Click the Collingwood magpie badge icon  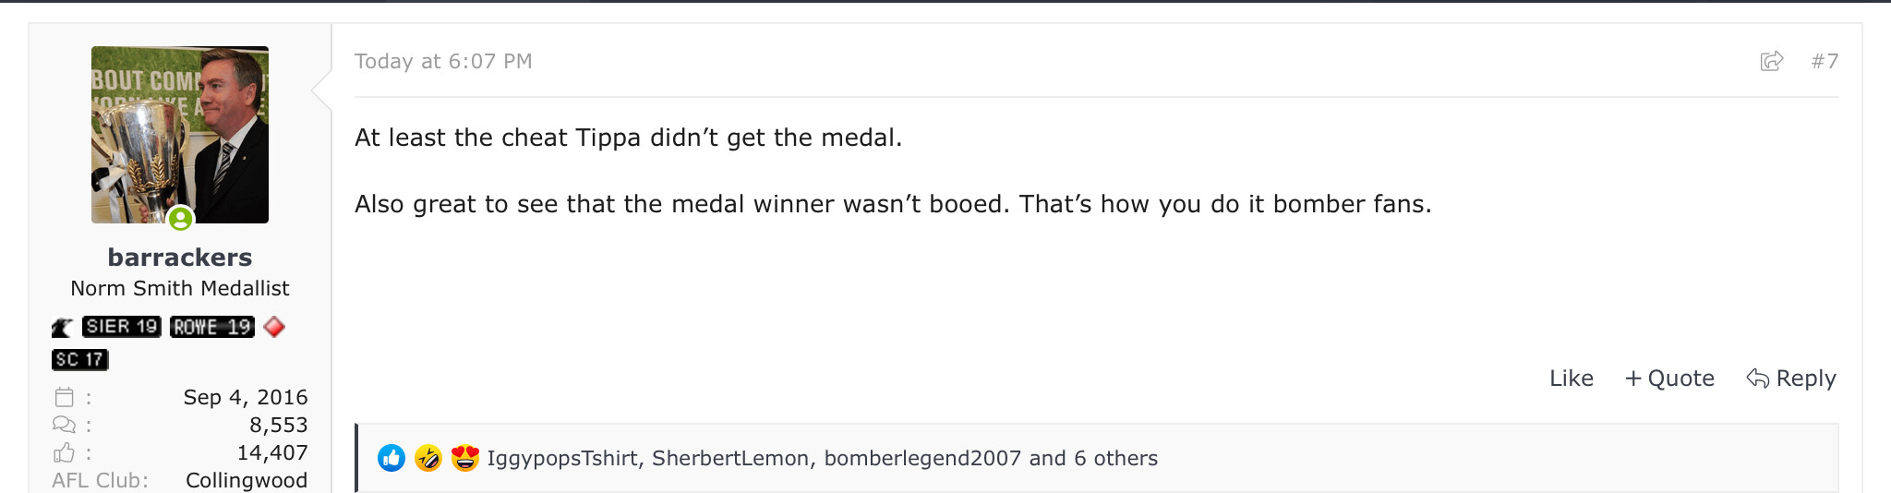point(63,327)
